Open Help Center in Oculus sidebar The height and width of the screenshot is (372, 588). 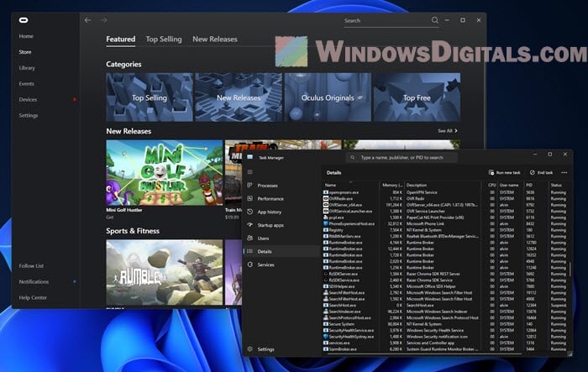(x=33, y=298)
